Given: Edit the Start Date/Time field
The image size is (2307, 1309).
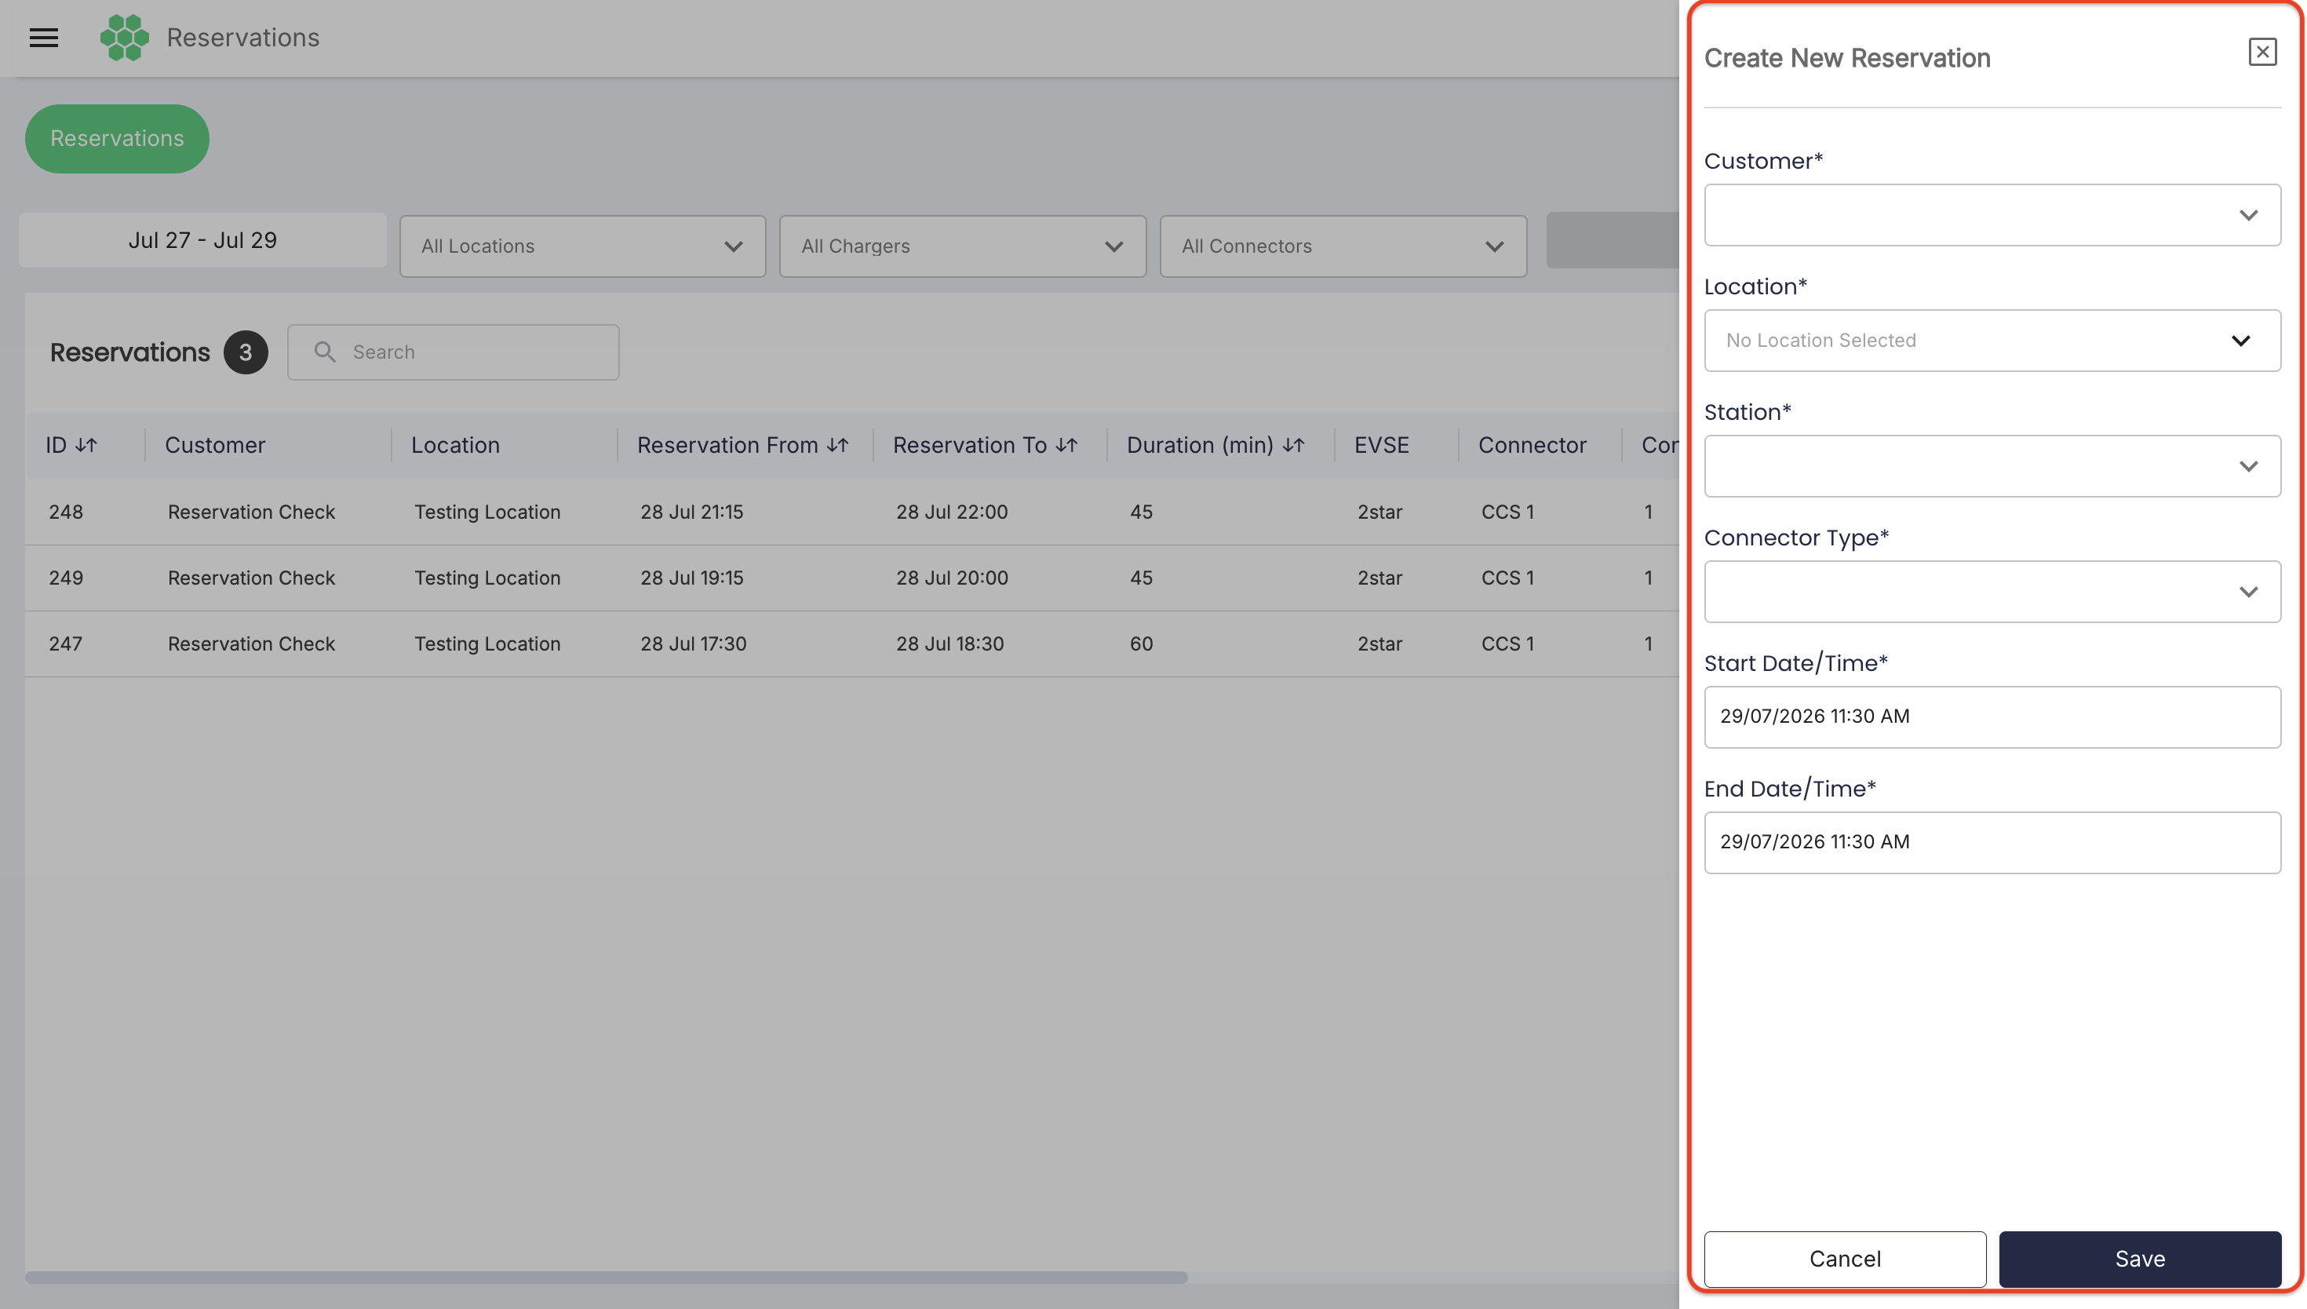Looking at the screenshot, I should click(1992, 716).
